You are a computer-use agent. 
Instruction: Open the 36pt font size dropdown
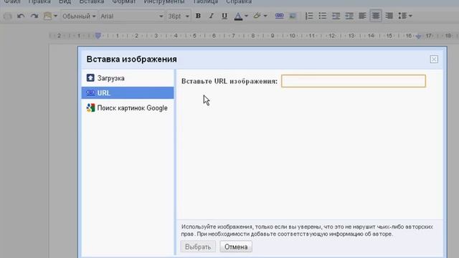179,16
